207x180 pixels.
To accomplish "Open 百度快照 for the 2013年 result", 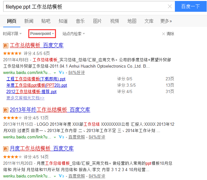I will [77, 137].
